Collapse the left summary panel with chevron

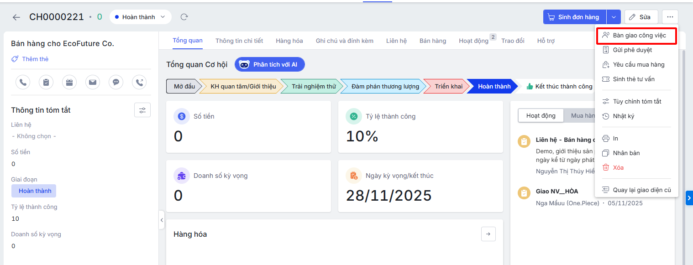coord(162,220)
